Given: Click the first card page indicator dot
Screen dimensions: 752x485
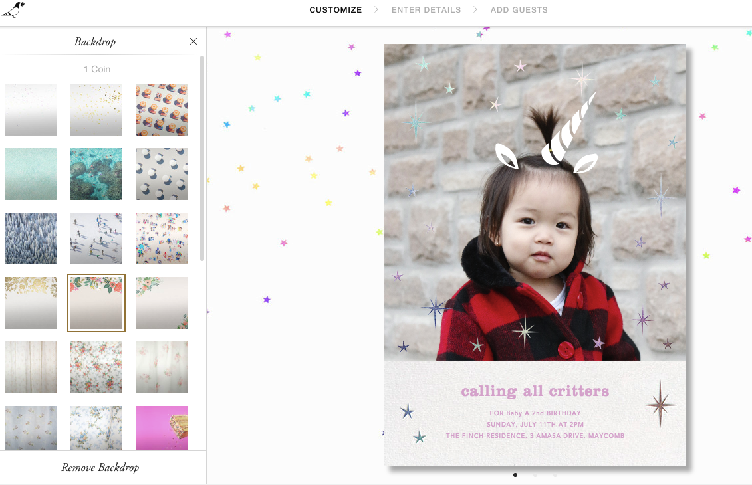Looking at the screenshot, I should tap(515, 476).
